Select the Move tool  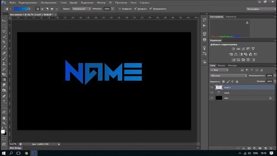(4, 21)
